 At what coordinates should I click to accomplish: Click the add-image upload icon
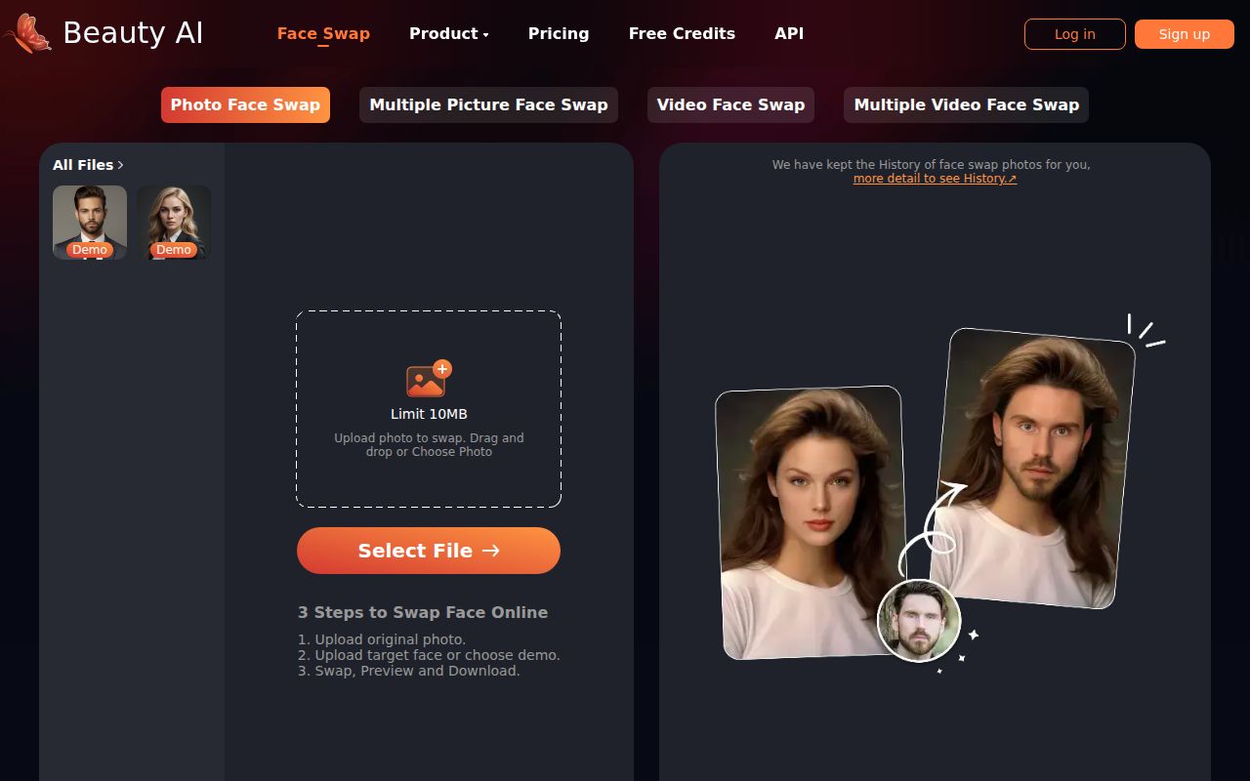pos(429,379)
